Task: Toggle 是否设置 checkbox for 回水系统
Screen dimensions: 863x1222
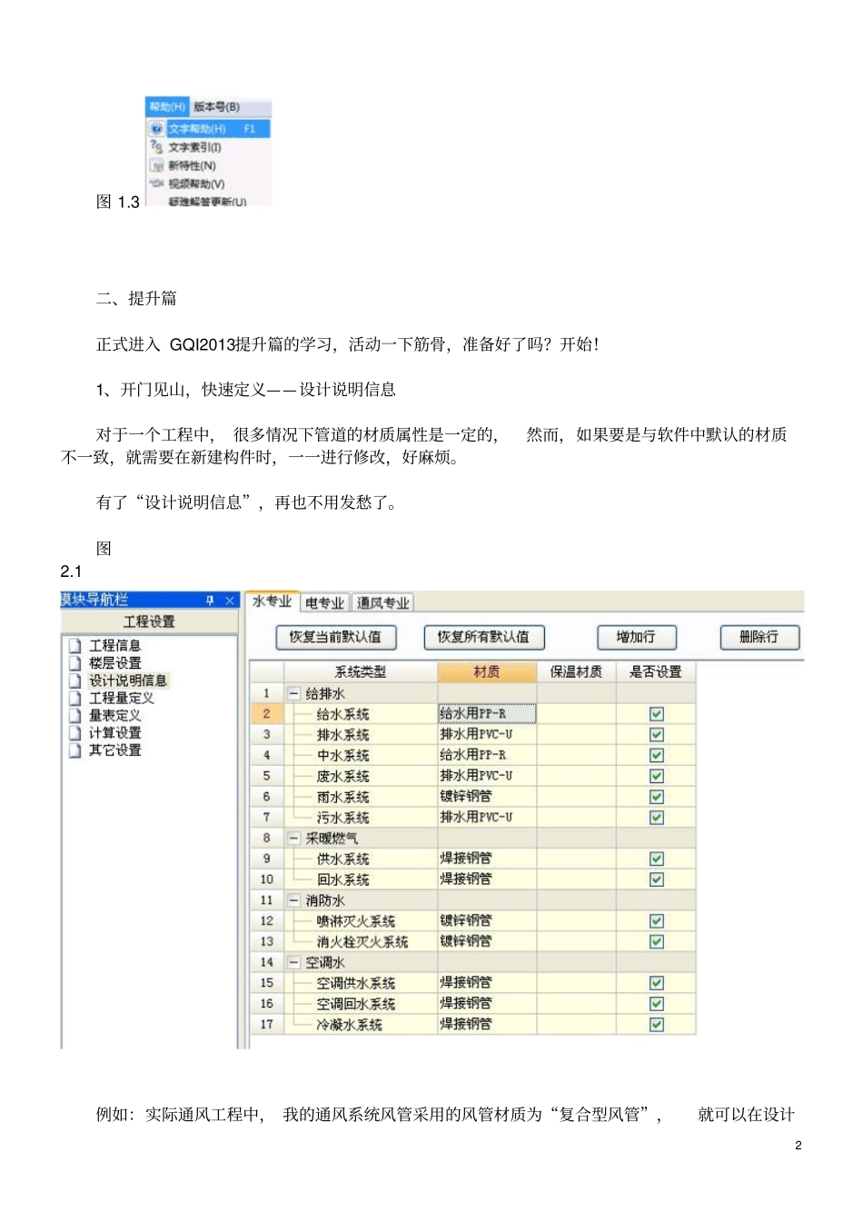Action: point(657,879)
